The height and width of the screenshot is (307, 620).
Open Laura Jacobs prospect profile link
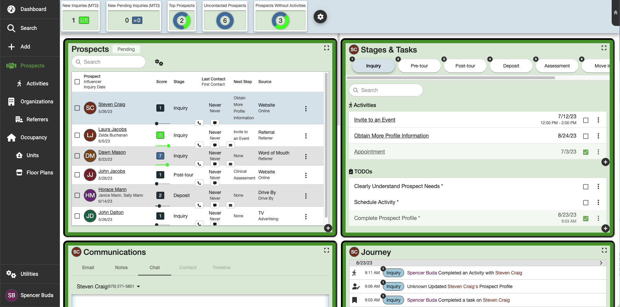tap(112, 130)
